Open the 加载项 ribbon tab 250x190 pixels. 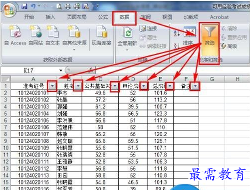click(x=191, y=17)
